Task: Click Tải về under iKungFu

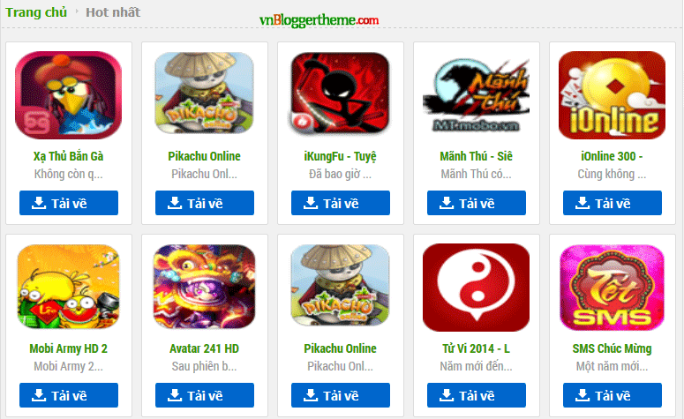Action: [x=341, y=203]
